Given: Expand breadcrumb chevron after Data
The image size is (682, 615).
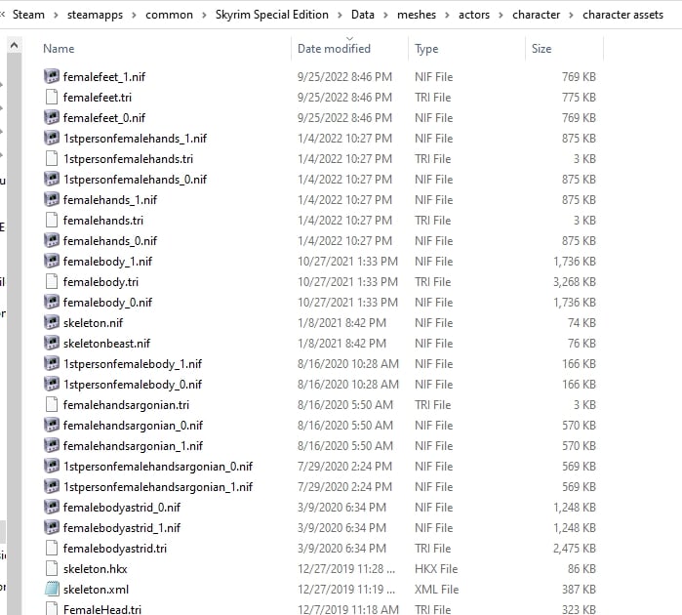Looking at the screenshot, I should [385, 15].
